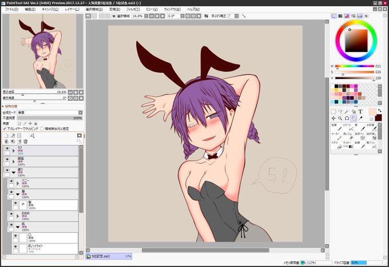
Task: Open the レイヤー(L) menu
Action: click(x=72, y=9)
